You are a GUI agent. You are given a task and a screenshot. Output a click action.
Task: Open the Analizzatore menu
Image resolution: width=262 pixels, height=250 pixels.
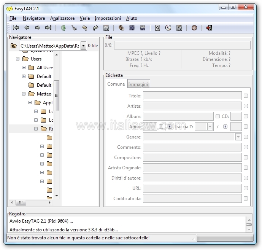pyautogui.click(x=62, y=18)
